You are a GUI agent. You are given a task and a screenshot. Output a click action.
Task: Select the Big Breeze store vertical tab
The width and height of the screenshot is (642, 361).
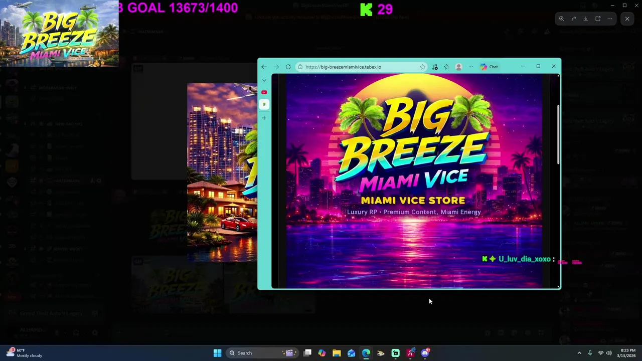click(264, 104)
